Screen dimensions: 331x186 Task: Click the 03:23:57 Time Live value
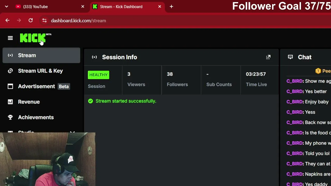(256, 74)
